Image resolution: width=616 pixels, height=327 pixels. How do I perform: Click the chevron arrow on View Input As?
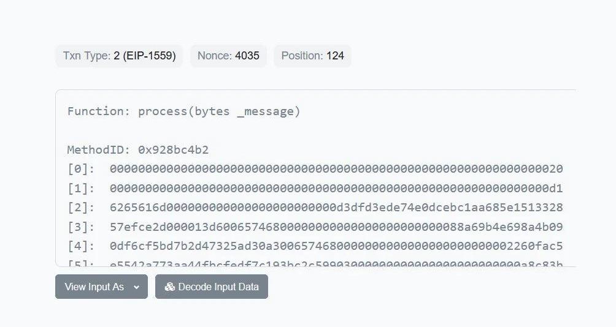click(x=136, y=287)
